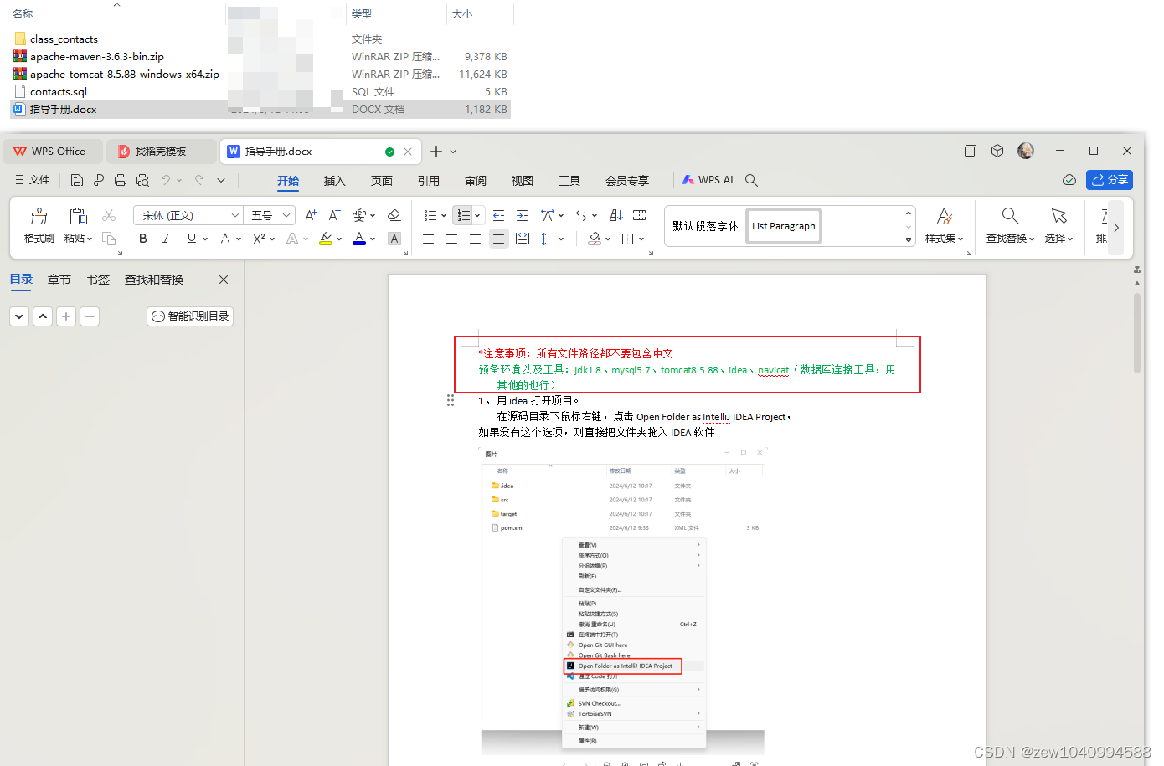Click the Sort (A-Z) icon
1164x766 pixels.
tap(616, 216)
